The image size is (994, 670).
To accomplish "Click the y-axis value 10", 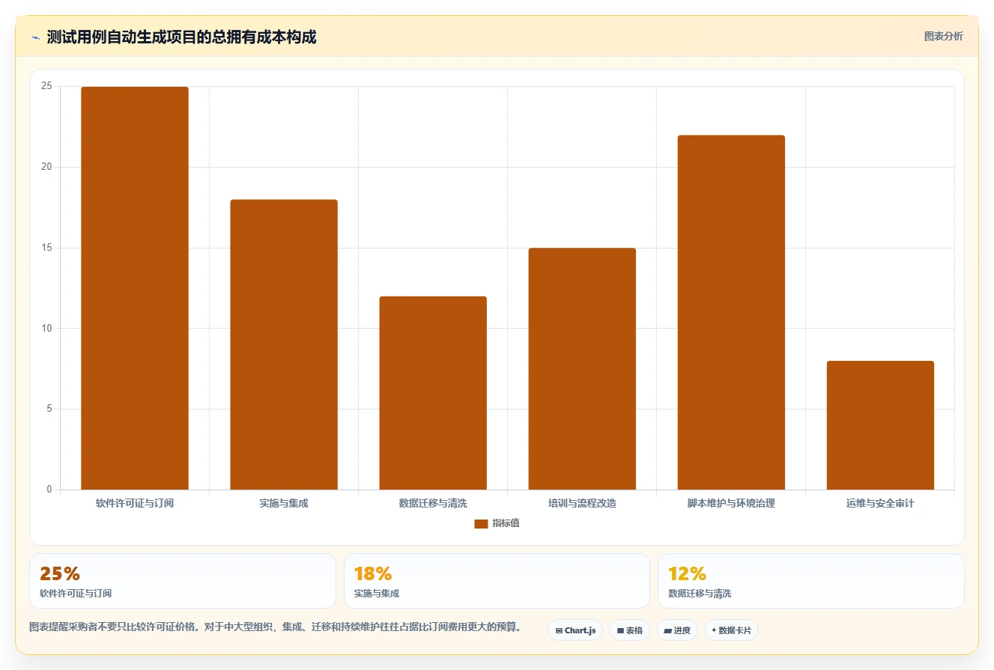I will [46, 328].
